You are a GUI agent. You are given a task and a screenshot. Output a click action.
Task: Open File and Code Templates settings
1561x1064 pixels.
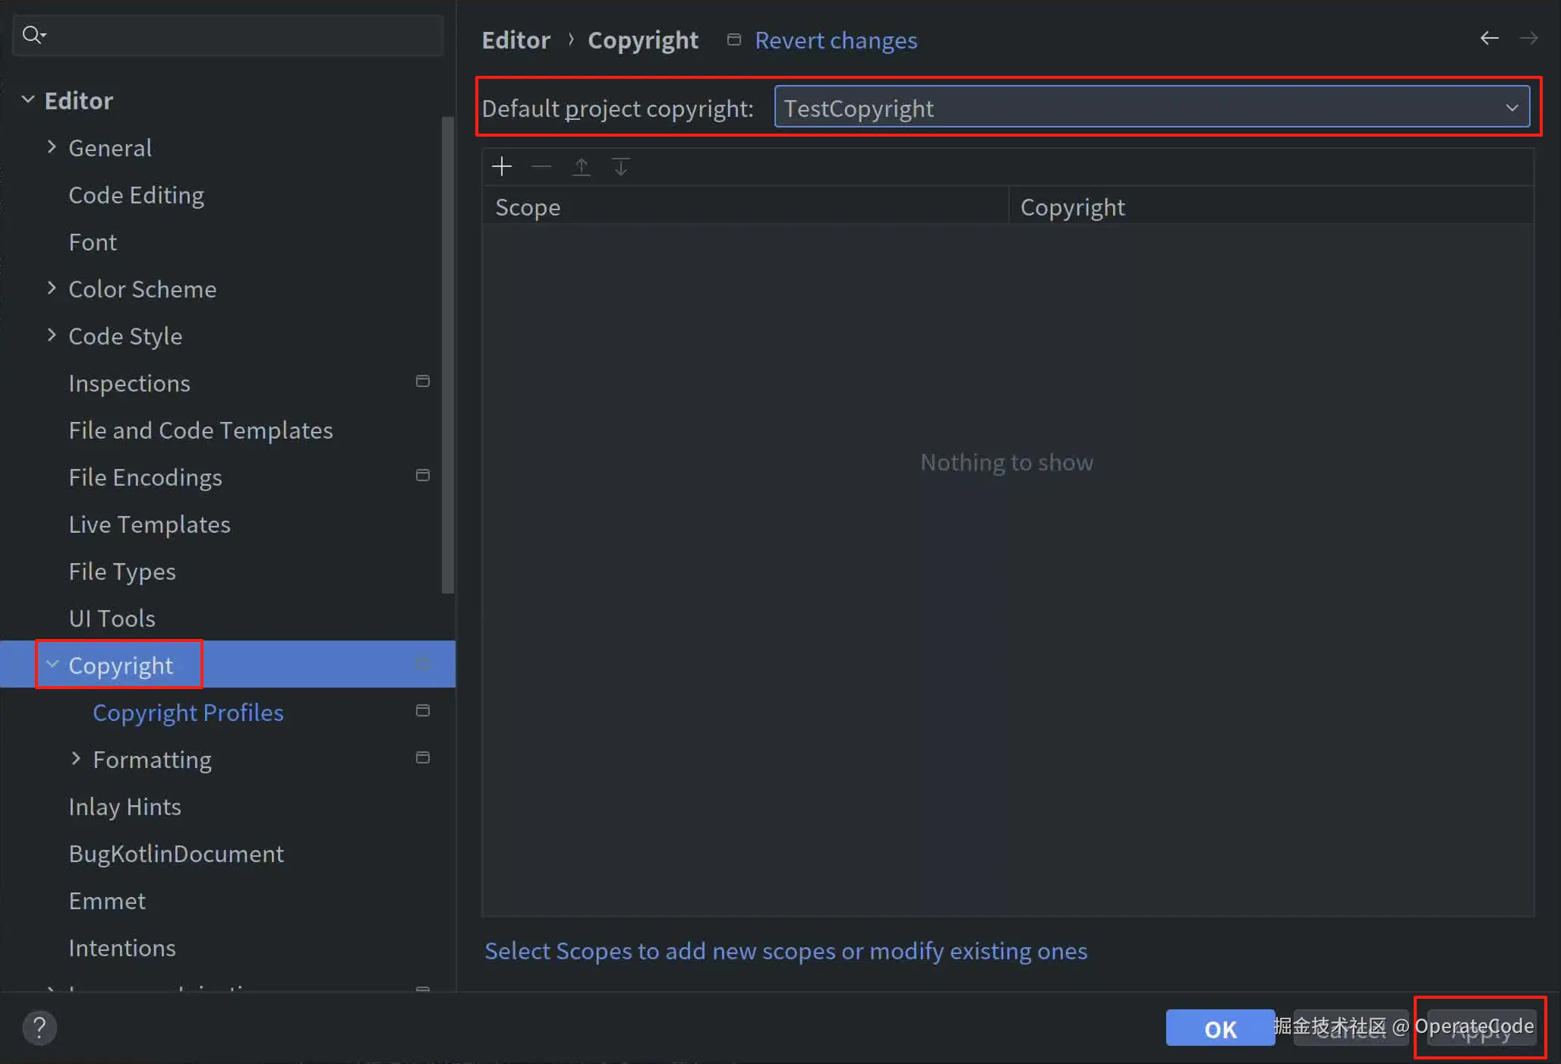pyautogui.click(x=200, y=430)
